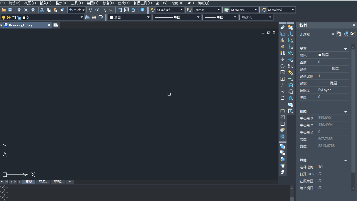Click the text style icon before Standard

(x=153, y=10)
